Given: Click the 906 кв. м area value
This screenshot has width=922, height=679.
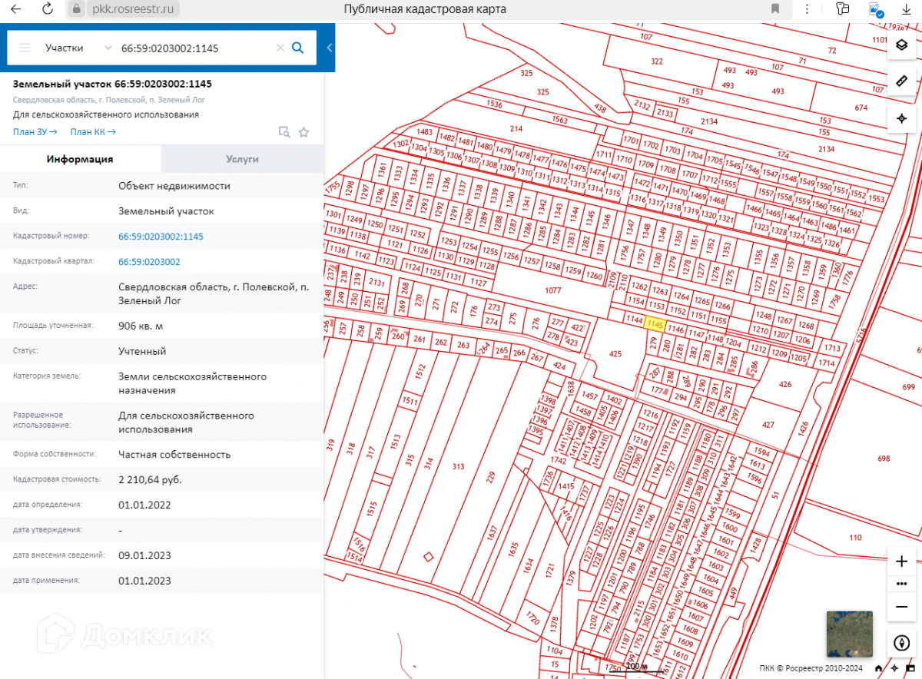Looking at the screenshot, I should click(x=141, y=326).
